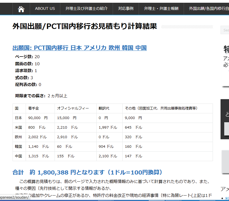229x201 pixels.
Task: Open 弁理士及び弁護士の紹介 menu item
Action: tap(87, 9)
